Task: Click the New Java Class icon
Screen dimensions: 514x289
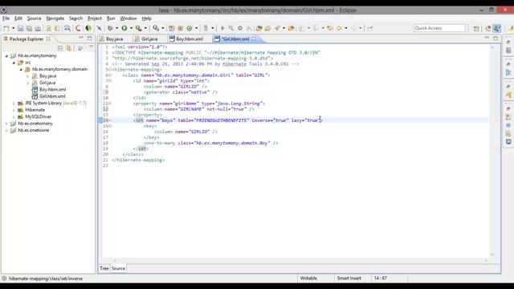Action: [x=190, y=28]
